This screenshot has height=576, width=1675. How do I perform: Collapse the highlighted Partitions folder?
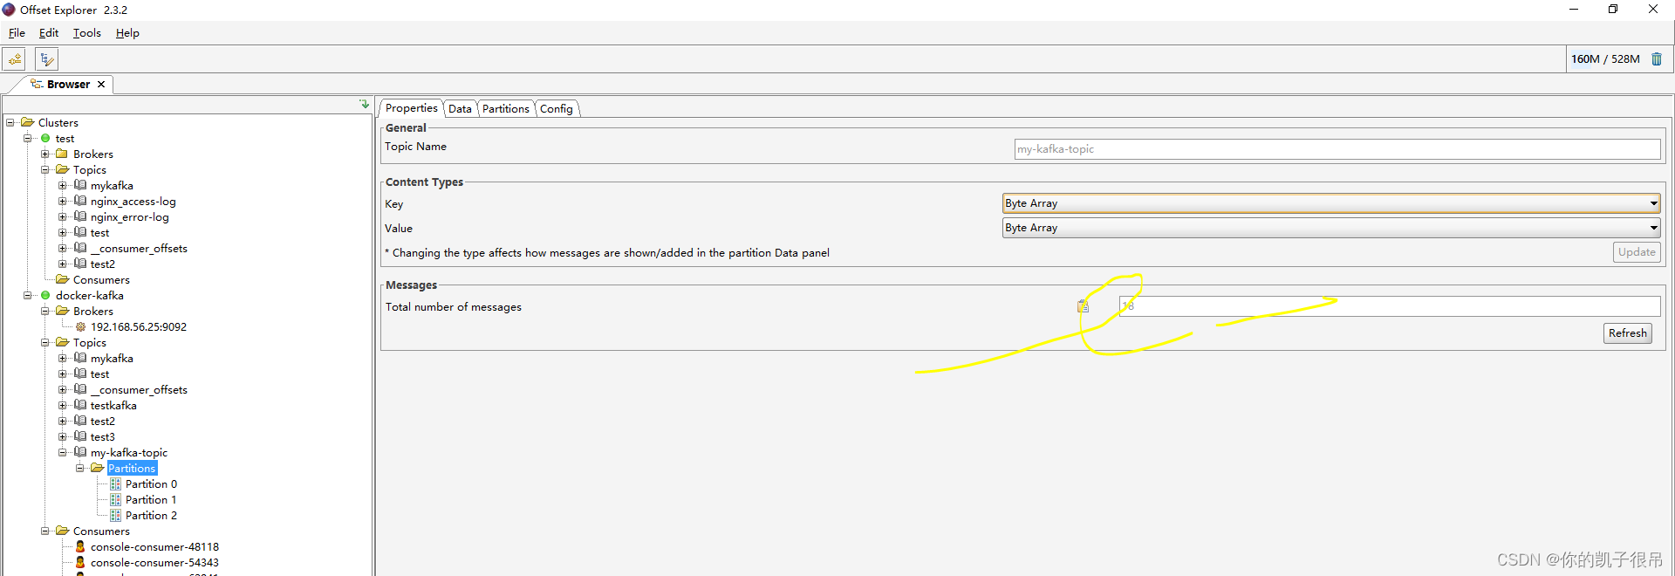[x=80, y=468]
